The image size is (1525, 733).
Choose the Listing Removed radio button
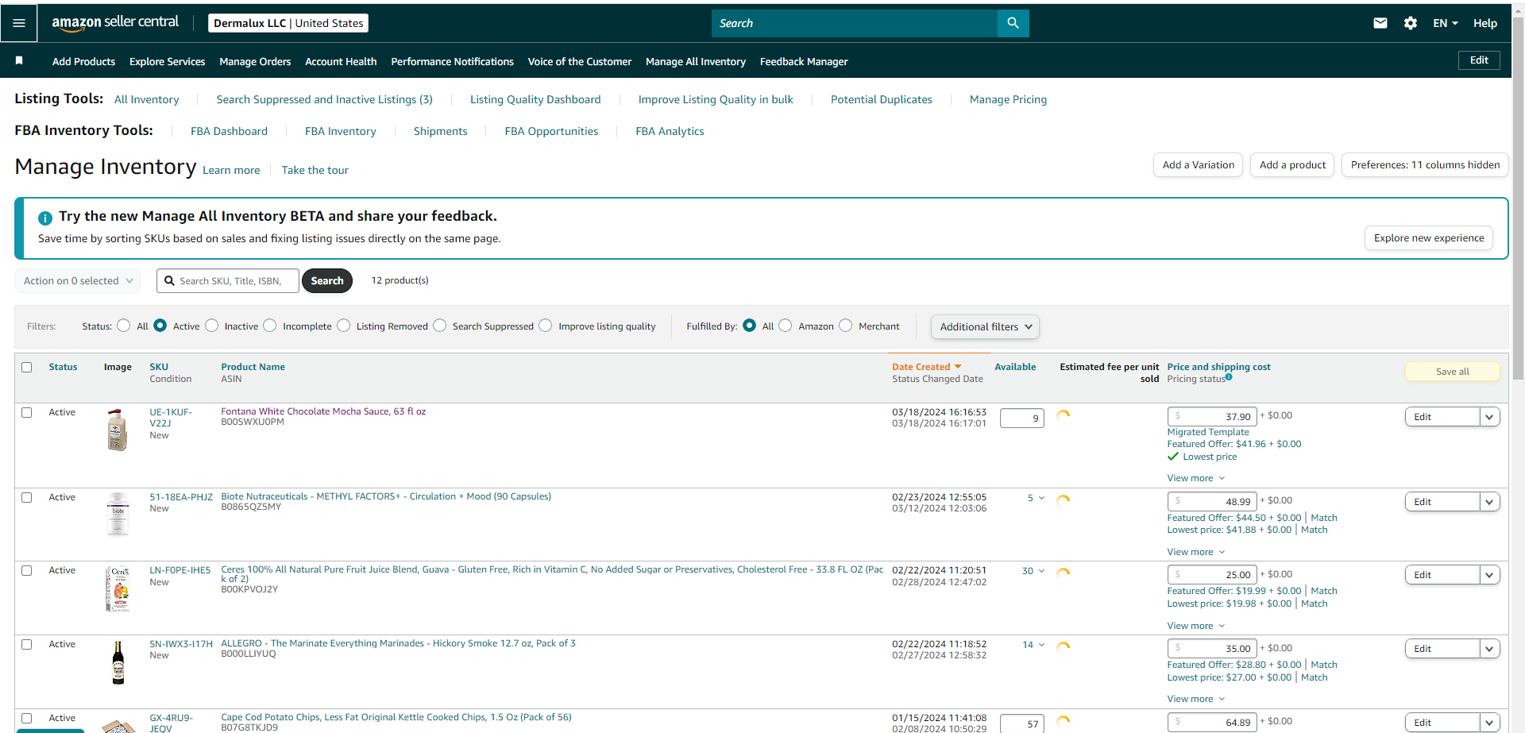(344, 326)
